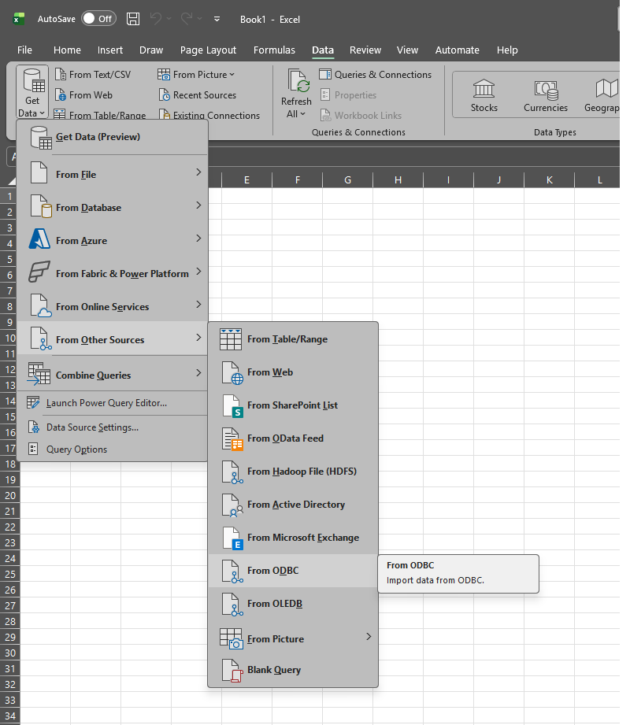
Task: Open the Page Layout tab
Action: click(208, 50)
